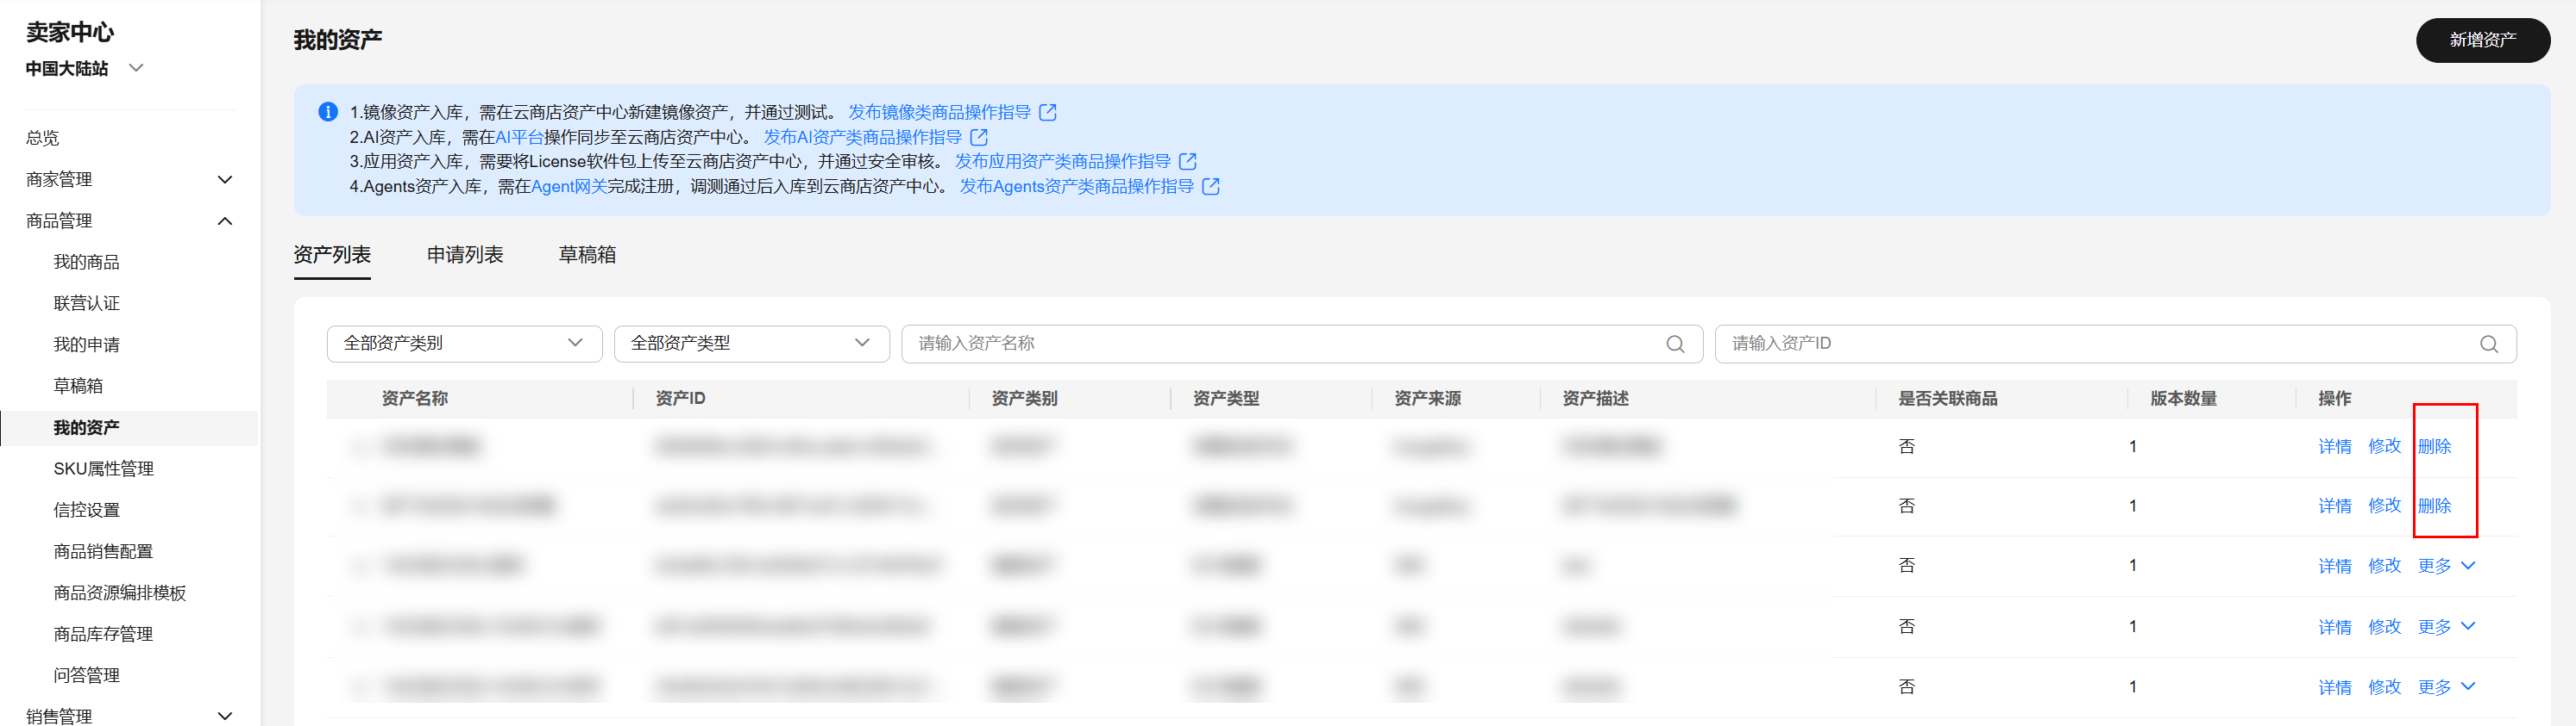Click the AI平台 link in notice

pos(519,138)
